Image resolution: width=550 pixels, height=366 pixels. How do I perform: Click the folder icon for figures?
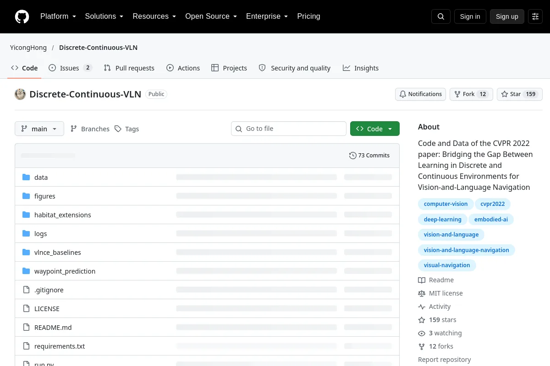coord(26,196)
